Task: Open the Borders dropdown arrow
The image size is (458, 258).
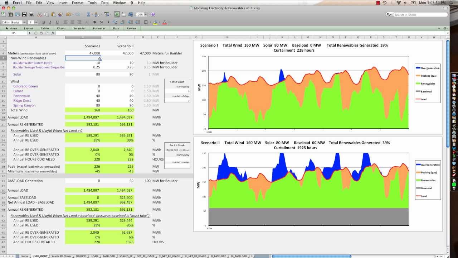Action: point(150,22)
